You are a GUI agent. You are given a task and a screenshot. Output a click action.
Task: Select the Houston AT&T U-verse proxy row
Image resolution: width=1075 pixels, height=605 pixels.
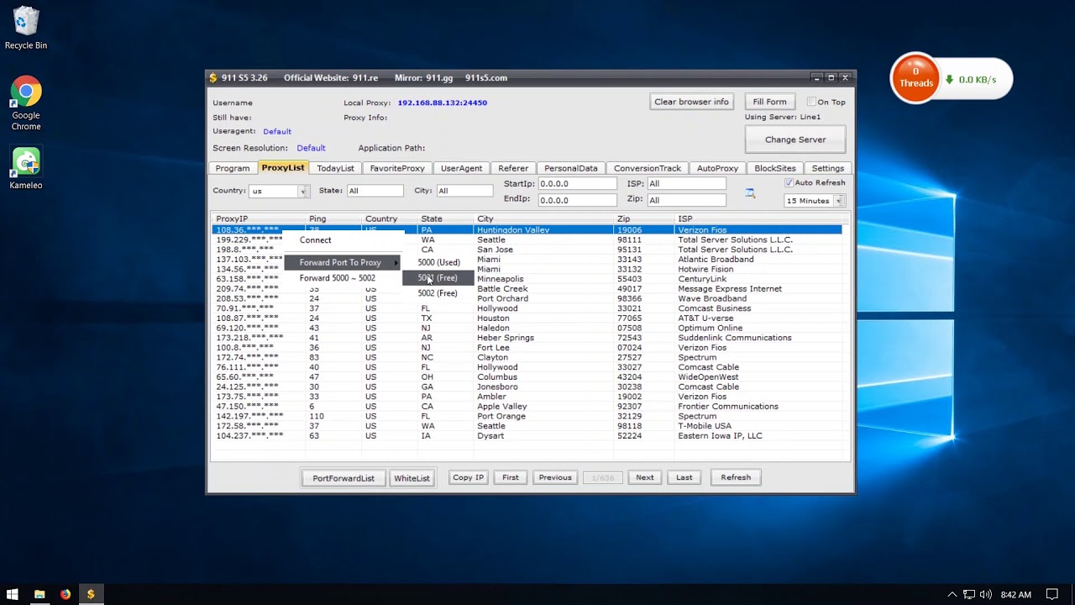pos(527,318)
